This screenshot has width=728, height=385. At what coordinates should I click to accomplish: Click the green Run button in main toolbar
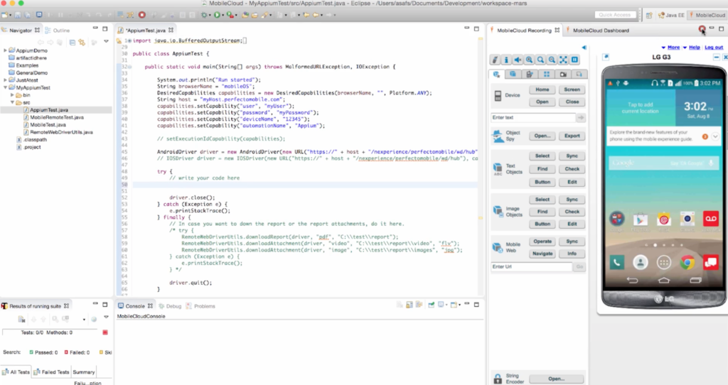[x=217, y=15]
